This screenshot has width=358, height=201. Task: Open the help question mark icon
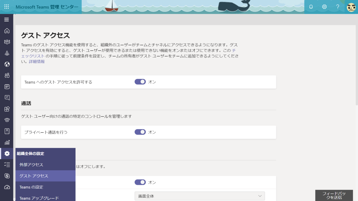pos(338,7)
